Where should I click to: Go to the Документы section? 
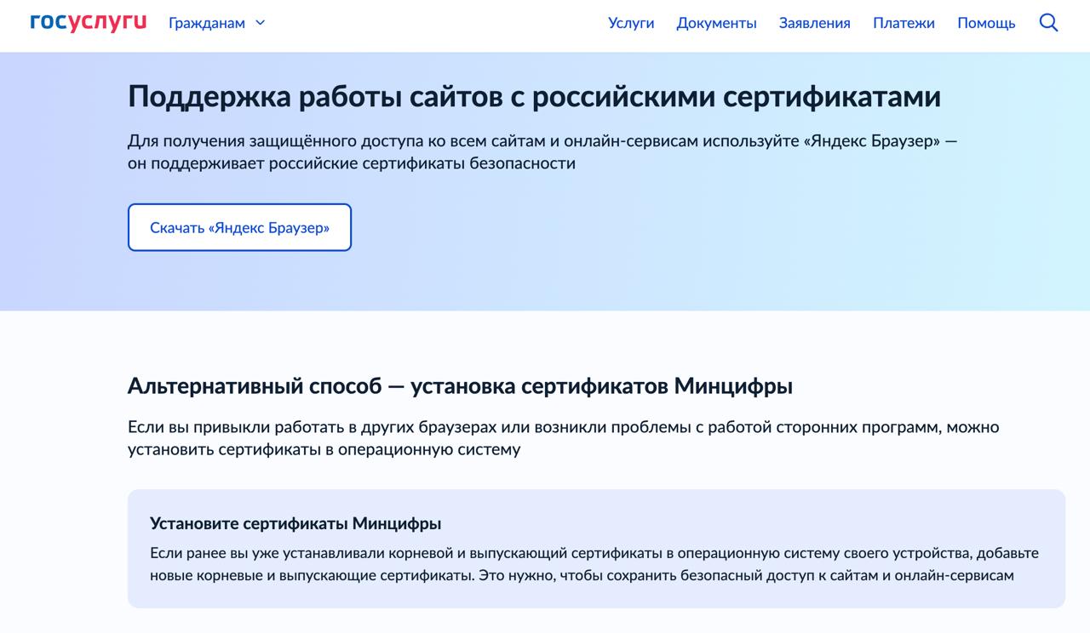point(716,23)
